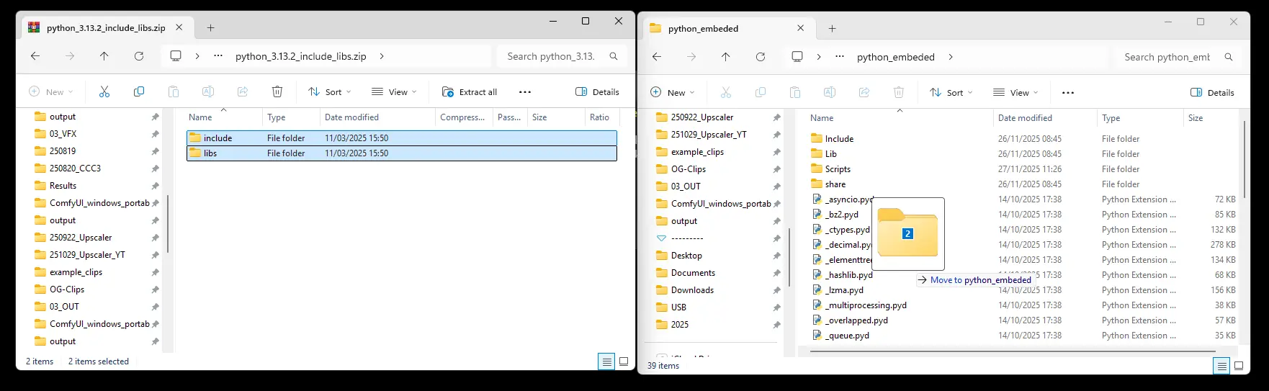The height and width of the screenshot is (391, 1269).
Task: Click Delete trash icon in zip window
Action: tap(277, 91)
